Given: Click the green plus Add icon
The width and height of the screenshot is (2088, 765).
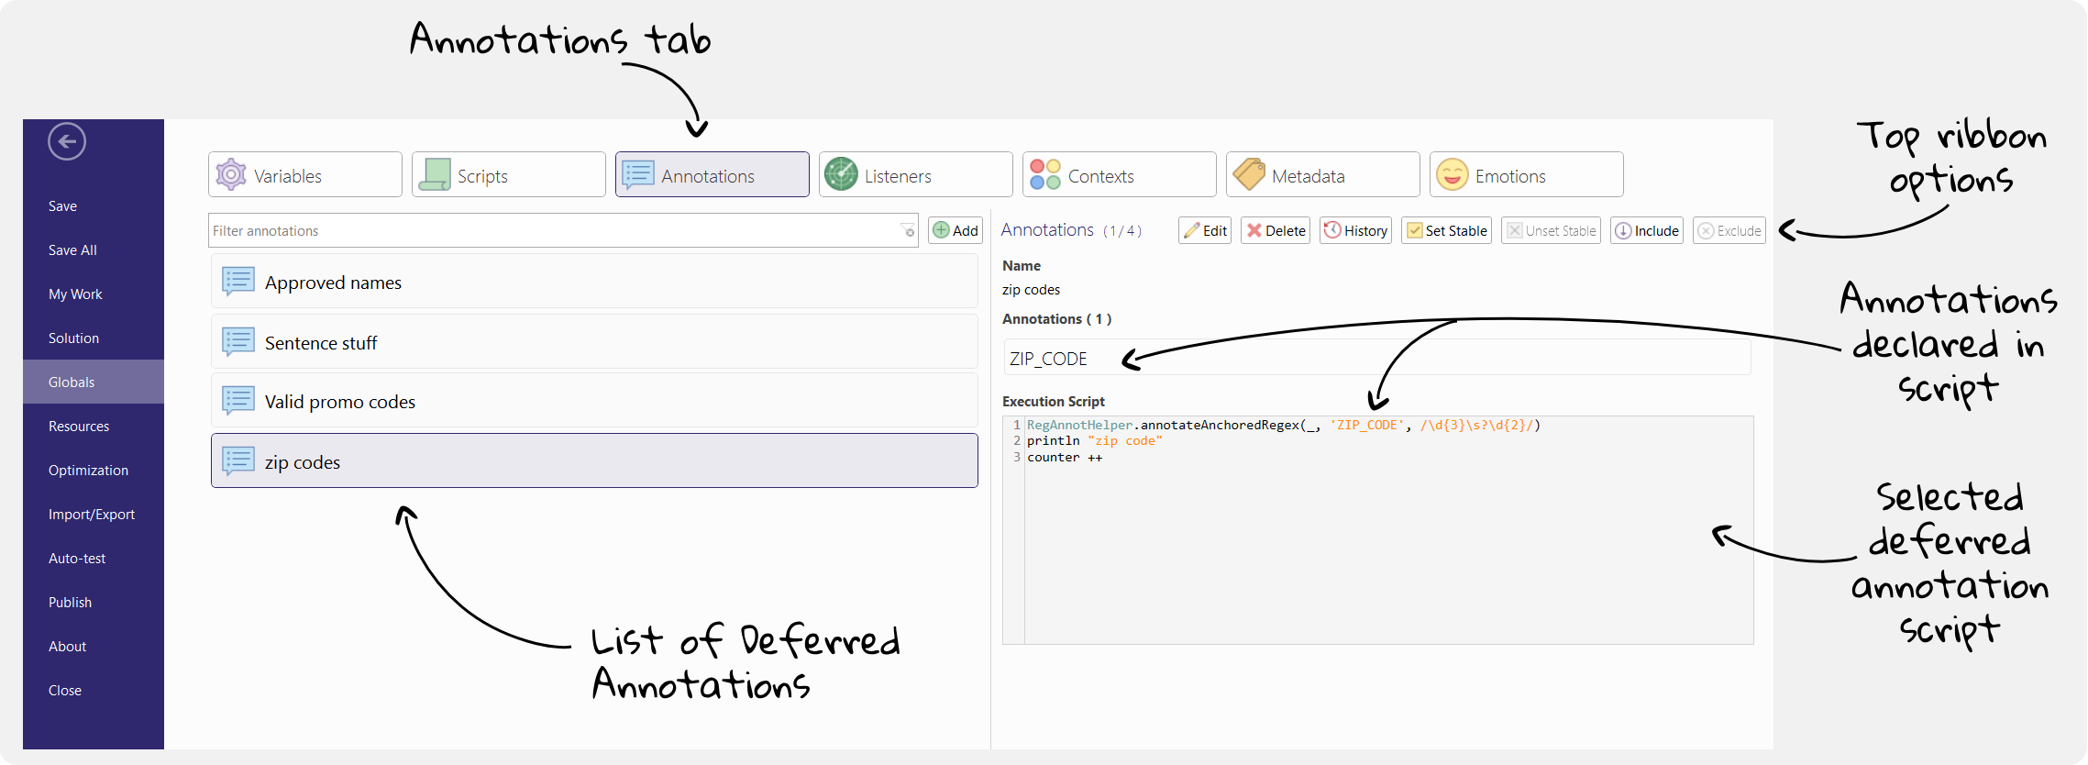Looking at the screenshot, I should tap(941, 230).
